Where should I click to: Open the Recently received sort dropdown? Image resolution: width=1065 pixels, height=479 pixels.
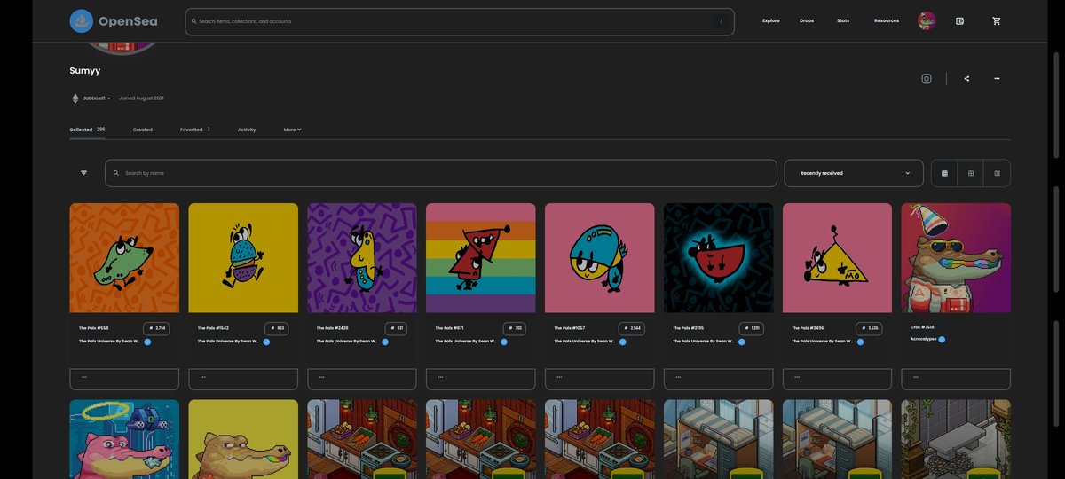coord(853,173)
